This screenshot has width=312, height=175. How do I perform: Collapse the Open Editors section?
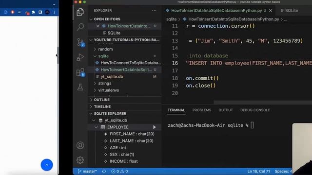pyautogui.click(x=91, y=19)
